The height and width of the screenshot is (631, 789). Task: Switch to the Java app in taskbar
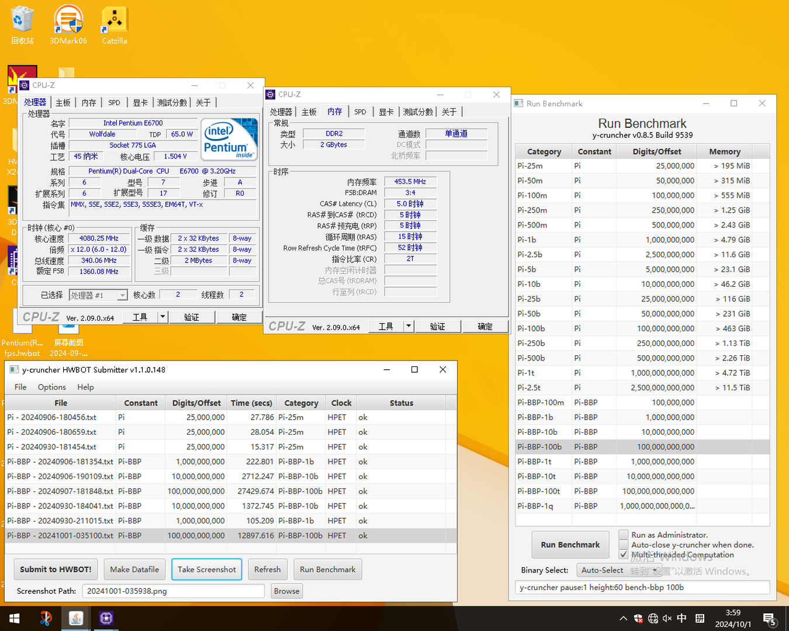(x=76, y=618)
